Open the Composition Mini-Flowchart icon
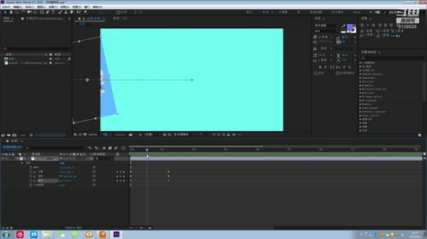The width and height of the screenshot is (427, 239). pos(89,148)
